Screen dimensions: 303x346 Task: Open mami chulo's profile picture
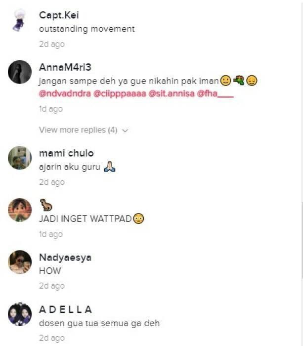click(20, 158)
